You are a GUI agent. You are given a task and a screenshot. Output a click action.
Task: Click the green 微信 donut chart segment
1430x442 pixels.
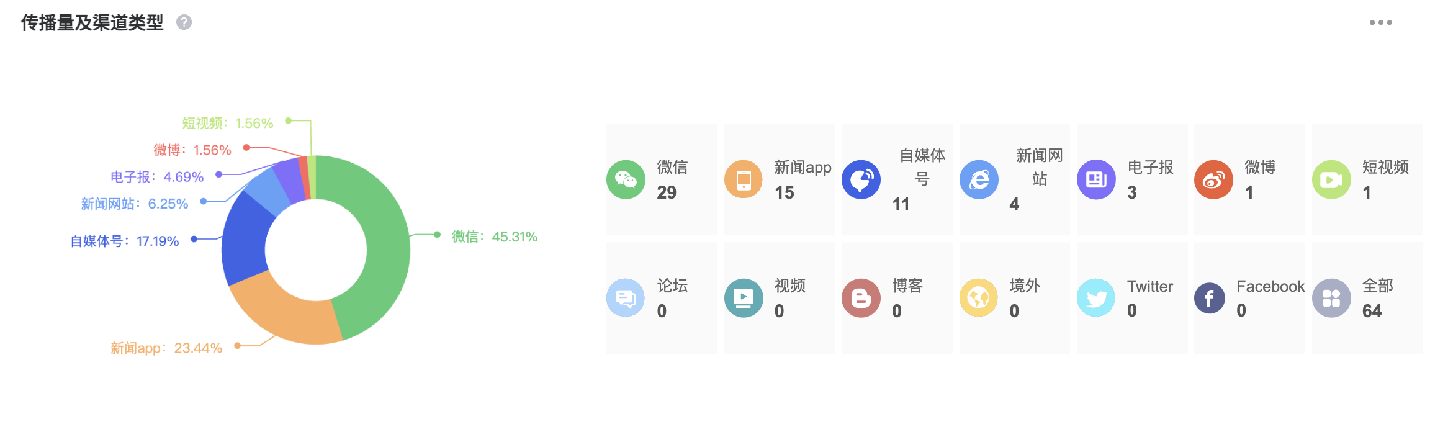pos(385,248)
